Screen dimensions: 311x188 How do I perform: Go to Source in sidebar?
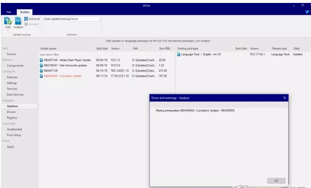coord(11,54)
